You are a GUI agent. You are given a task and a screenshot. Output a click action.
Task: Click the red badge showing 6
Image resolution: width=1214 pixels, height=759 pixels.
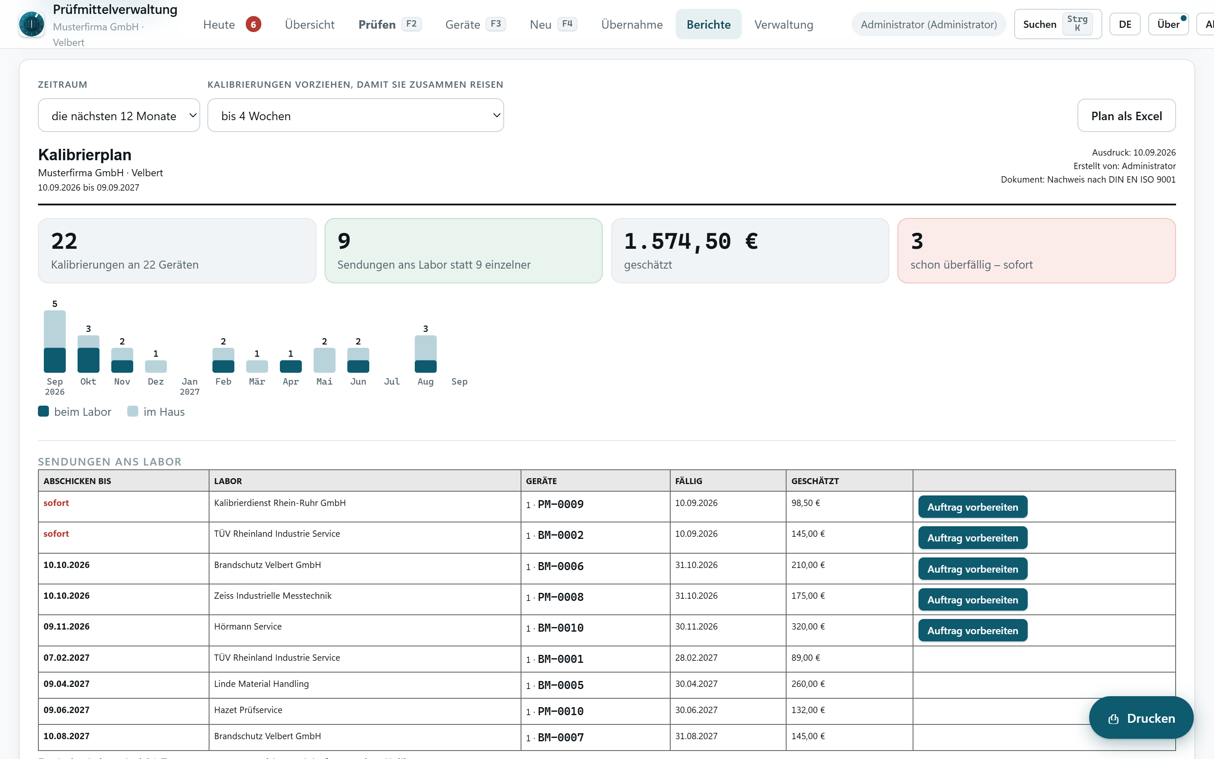[x=253, y=24]
